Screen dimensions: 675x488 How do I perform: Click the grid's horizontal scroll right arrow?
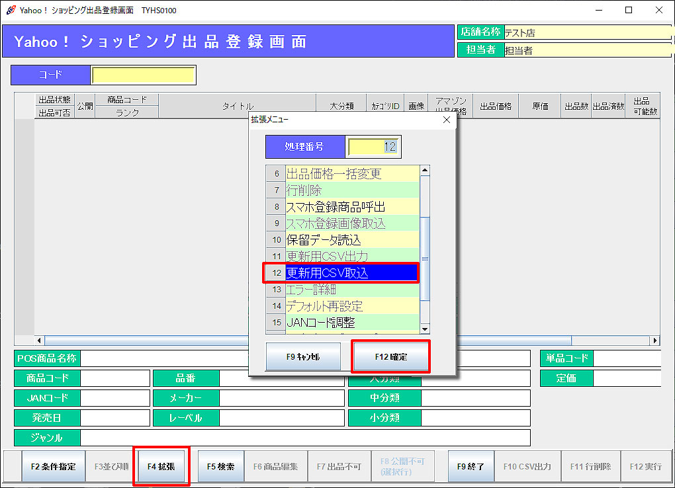click(x=655, y=341)
